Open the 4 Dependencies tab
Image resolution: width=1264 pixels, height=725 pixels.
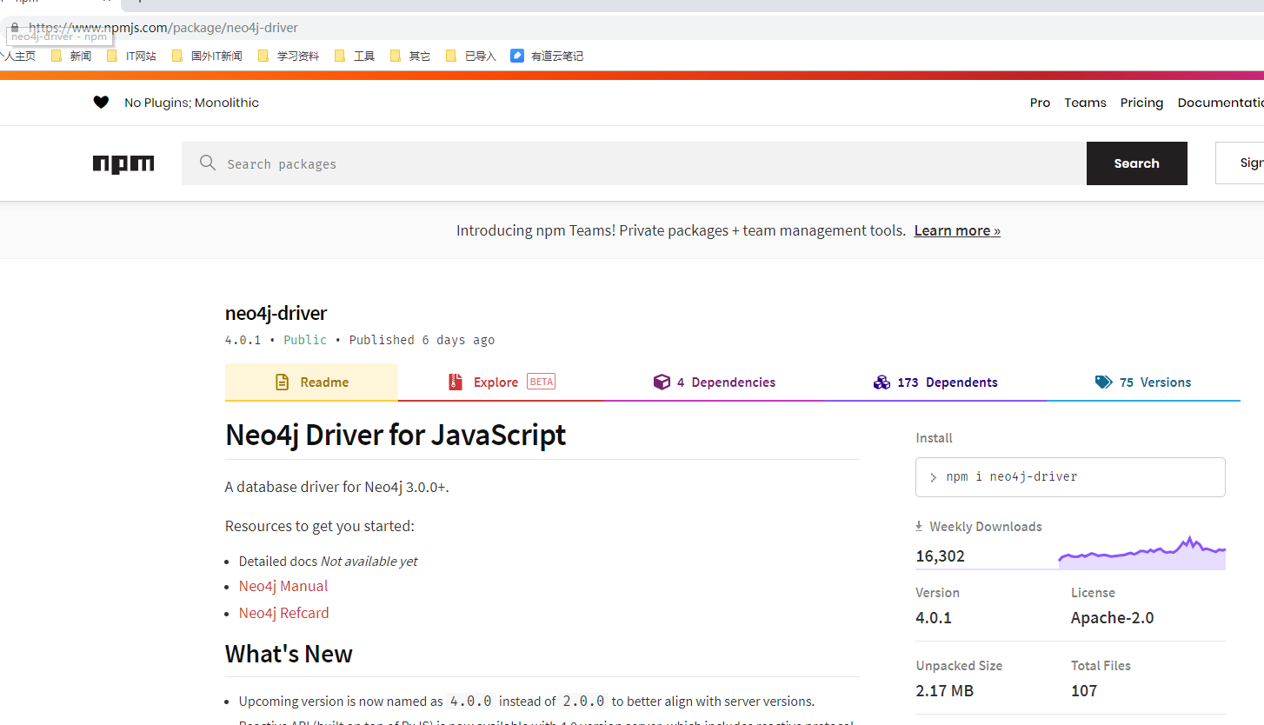pos(715,382)
